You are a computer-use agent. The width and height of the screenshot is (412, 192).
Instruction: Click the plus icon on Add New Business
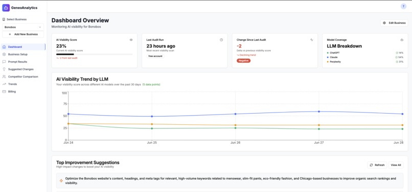click(x=10, y=34)
